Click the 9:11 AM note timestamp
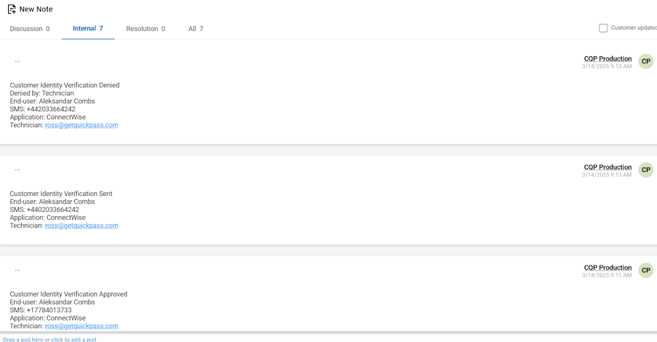 [606, 276]
